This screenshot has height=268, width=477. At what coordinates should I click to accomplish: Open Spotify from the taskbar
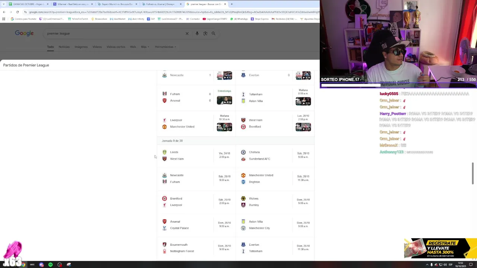(50, 265)
